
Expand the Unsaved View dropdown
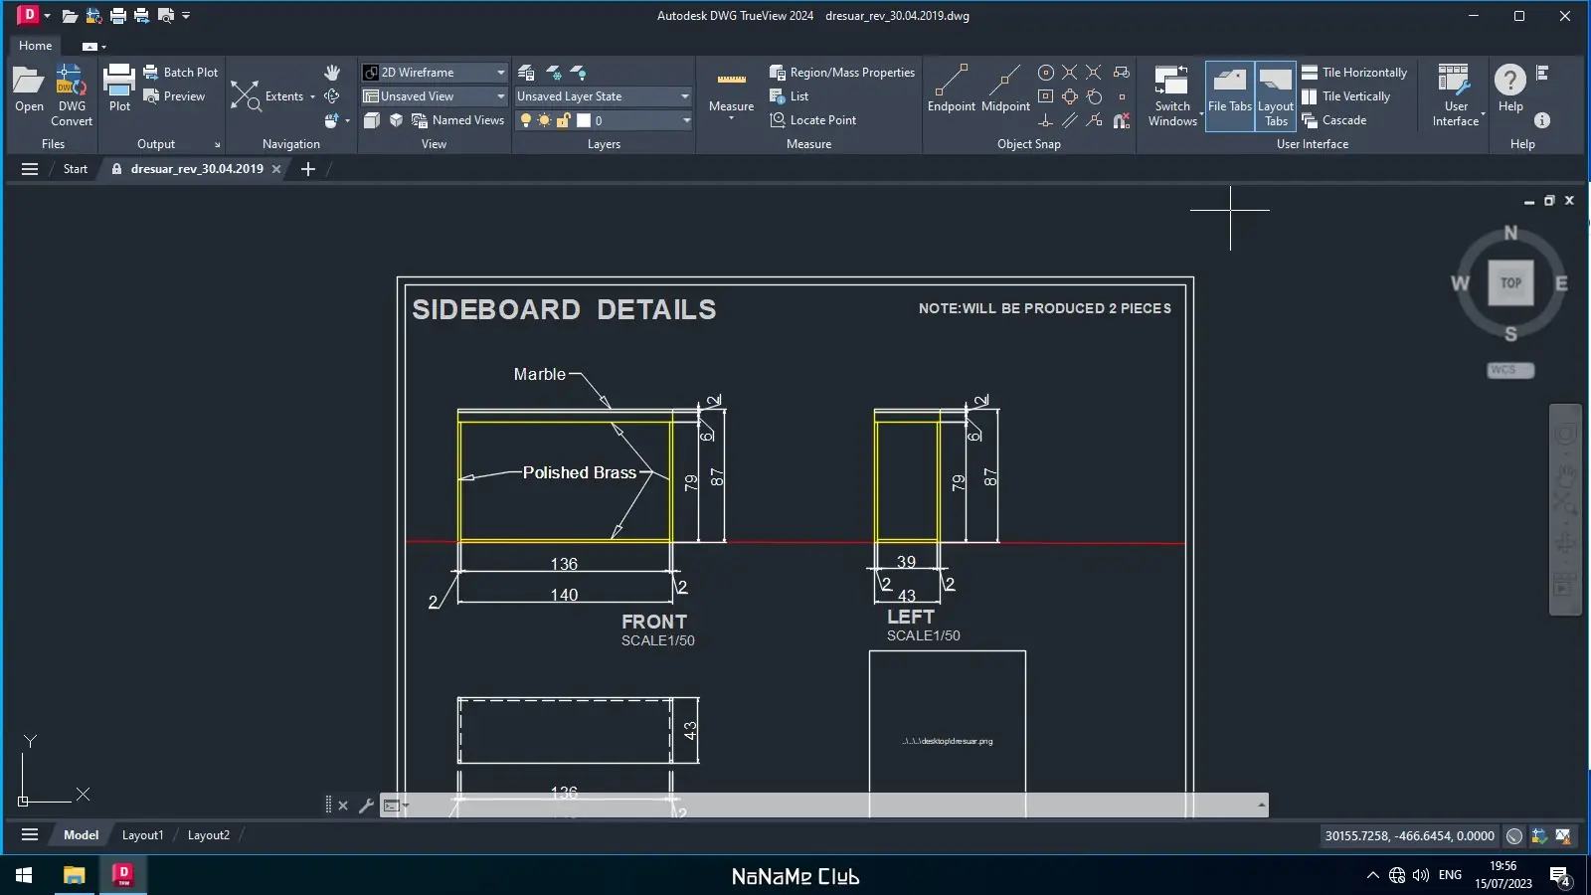coord(500,96)
